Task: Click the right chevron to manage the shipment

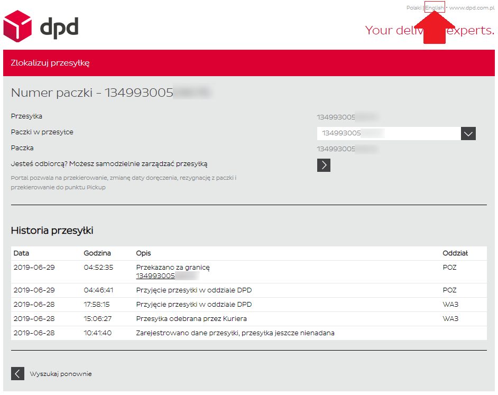Action: coord(324,165)
